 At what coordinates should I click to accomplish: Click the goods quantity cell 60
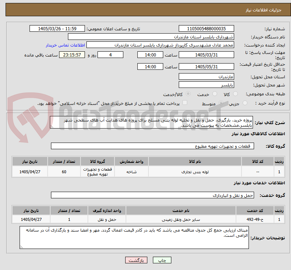tap(64, 172)
